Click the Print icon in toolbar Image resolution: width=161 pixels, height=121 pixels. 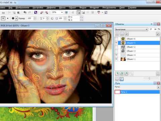coord(3,13)
